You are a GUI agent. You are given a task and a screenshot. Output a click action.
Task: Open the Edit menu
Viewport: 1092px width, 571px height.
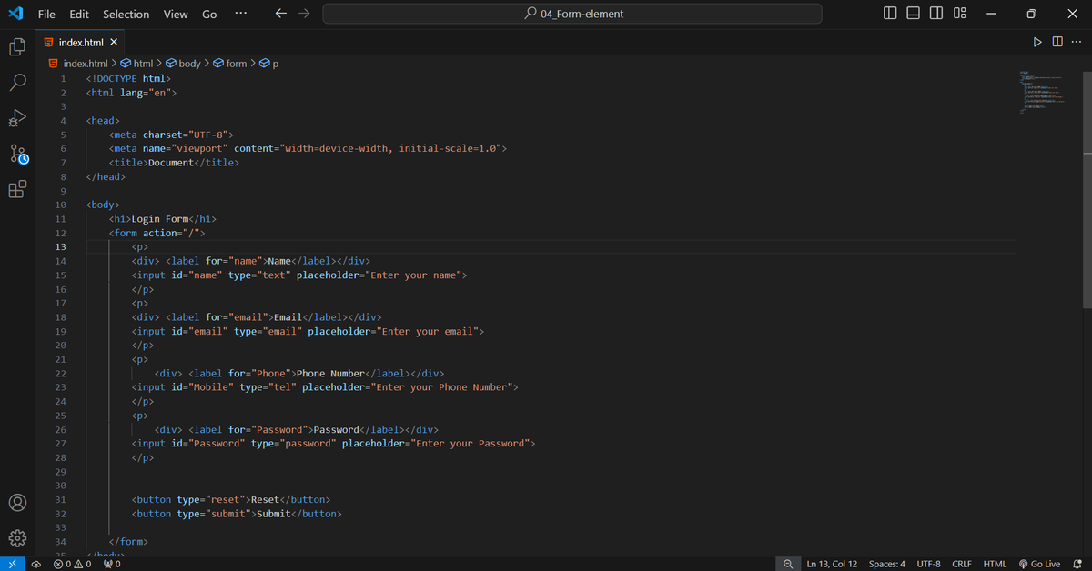(x=79, y=14)
